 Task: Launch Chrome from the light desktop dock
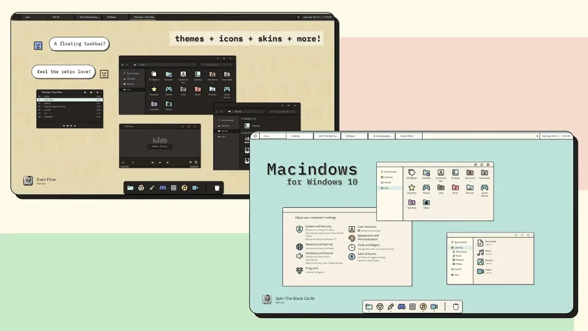coord(380,307)
